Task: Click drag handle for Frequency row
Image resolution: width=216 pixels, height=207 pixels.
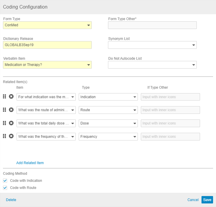Action: tap(4, 136)
